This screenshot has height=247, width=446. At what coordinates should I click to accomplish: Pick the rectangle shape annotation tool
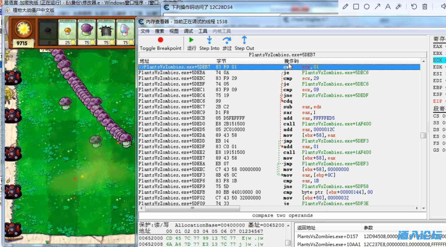356,6
